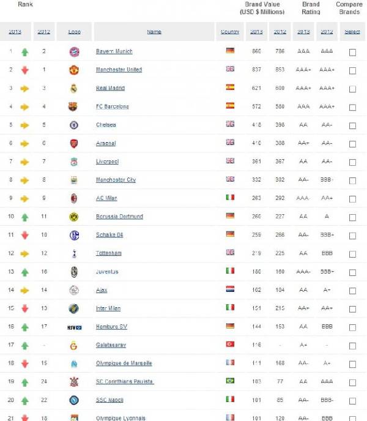Enable the compare checkbox for SSC Napoli
The image size is (367, 421).
pos(352,401)
